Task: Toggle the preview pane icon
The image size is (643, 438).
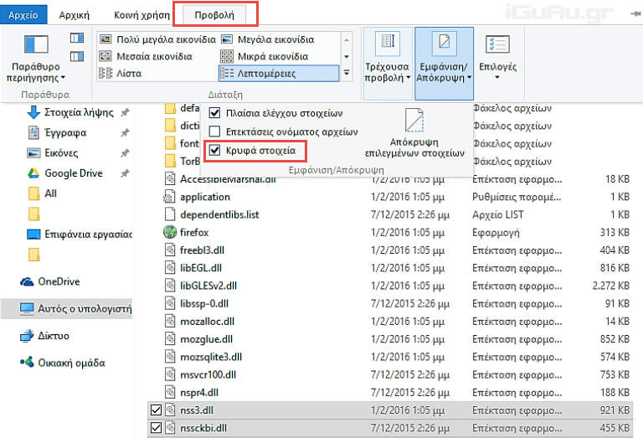Action: pyautogui.click(x=77, y=39)
